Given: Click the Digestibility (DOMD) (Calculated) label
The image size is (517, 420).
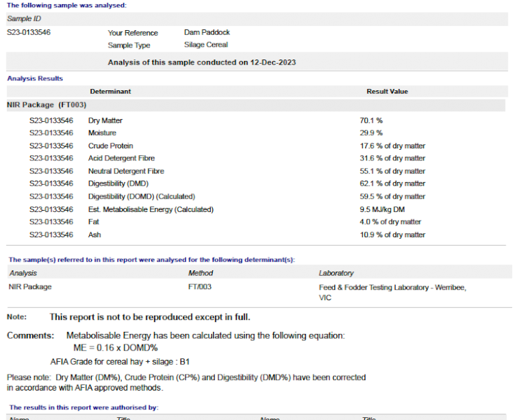Looking at the screenshot, I should [x=142, y=197].
